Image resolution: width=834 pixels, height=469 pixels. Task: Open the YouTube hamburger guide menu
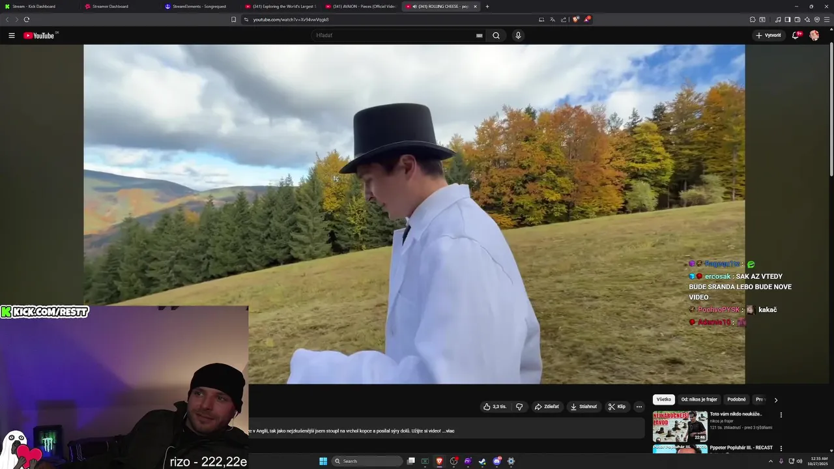tap(12, 35)
